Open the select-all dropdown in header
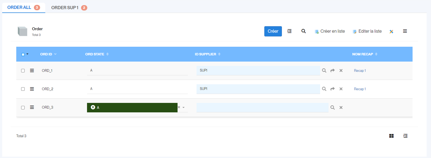431x158 pixels. pyautogui.click(x=27, y=54)
